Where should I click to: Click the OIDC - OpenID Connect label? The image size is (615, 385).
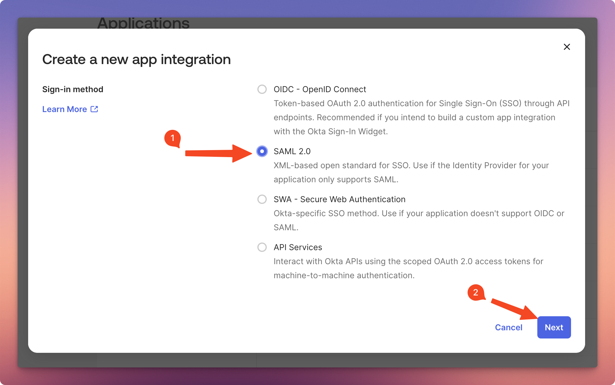pos(320,89)
